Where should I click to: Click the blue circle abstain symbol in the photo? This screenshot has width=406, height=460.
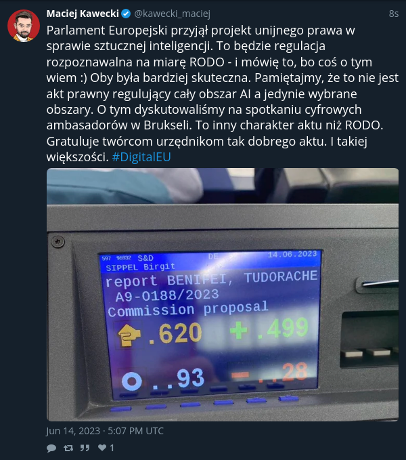point(131,381)
